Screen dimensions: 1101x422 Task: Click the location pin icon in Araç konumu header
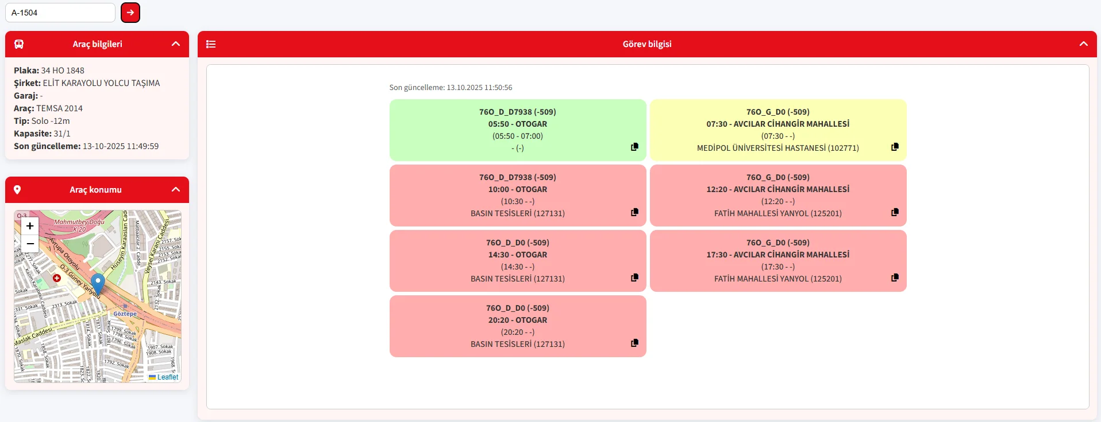[17, 190]
